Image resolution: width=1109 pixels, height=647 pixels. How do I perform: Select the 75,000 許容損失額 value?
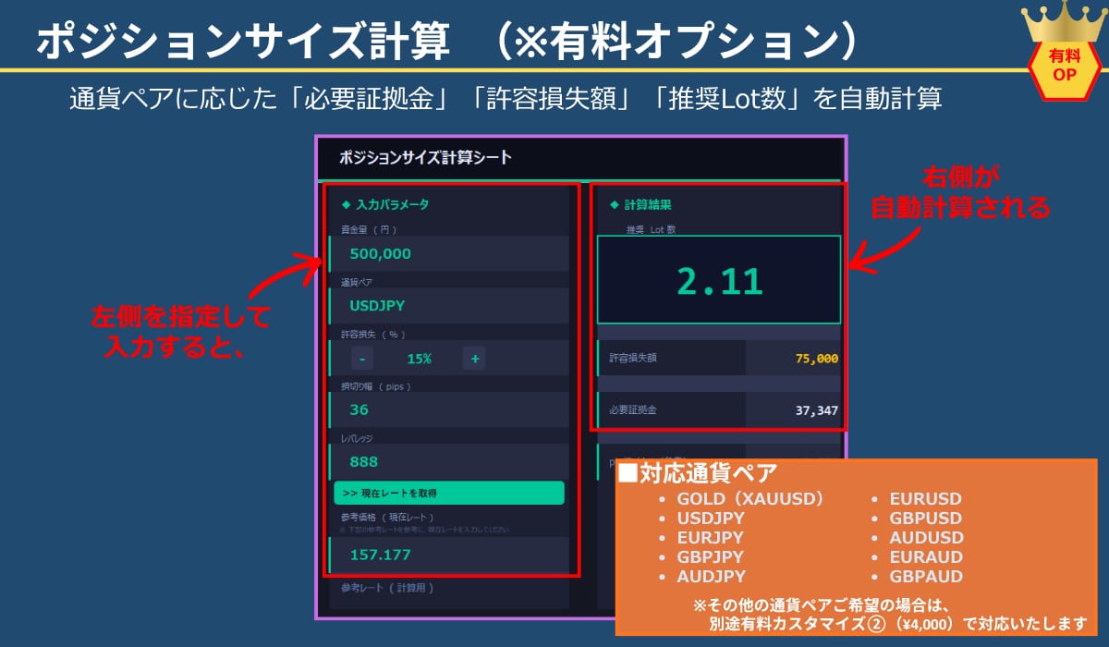coord(815,358)
